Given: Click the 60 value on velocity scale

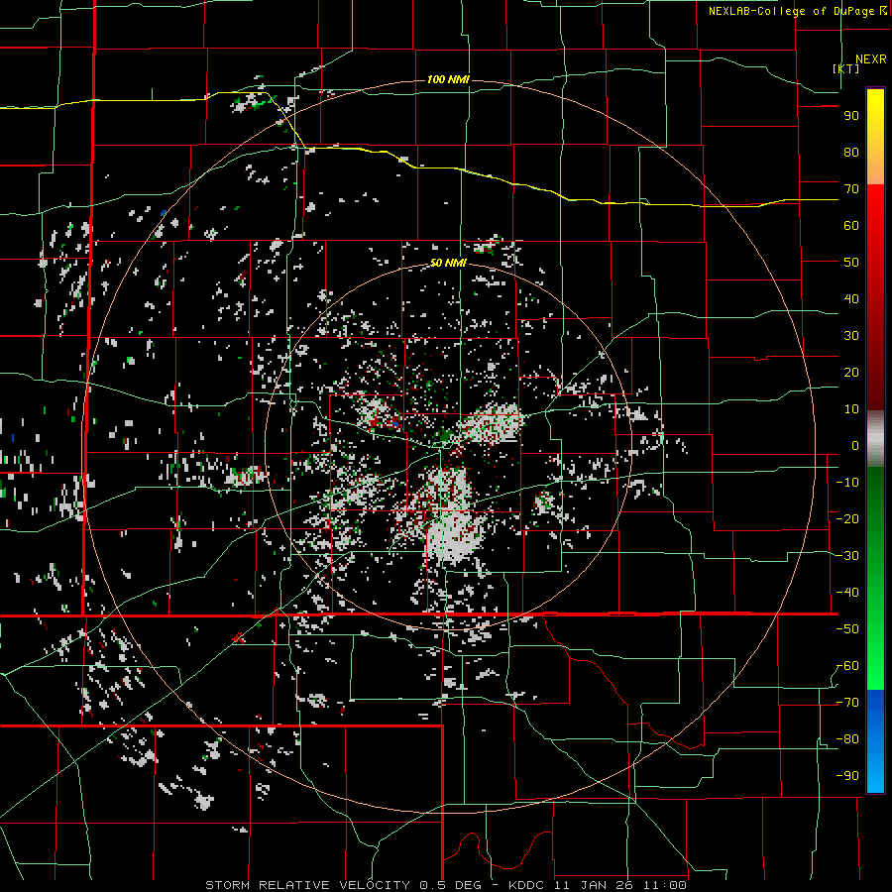Looking at the screenshot, I should [x=851, y=225].
